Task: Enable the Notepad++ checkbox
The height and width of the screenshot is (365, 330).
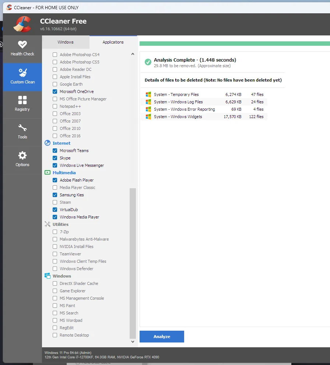Action: 55,106
